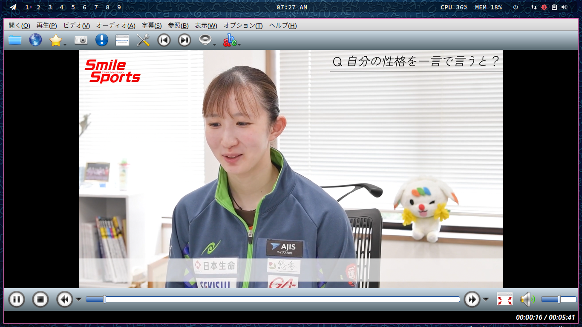Open the オーディオ(A) menu
The width and height of the screenshot is (582, 327).
click(x=116, y=26)
